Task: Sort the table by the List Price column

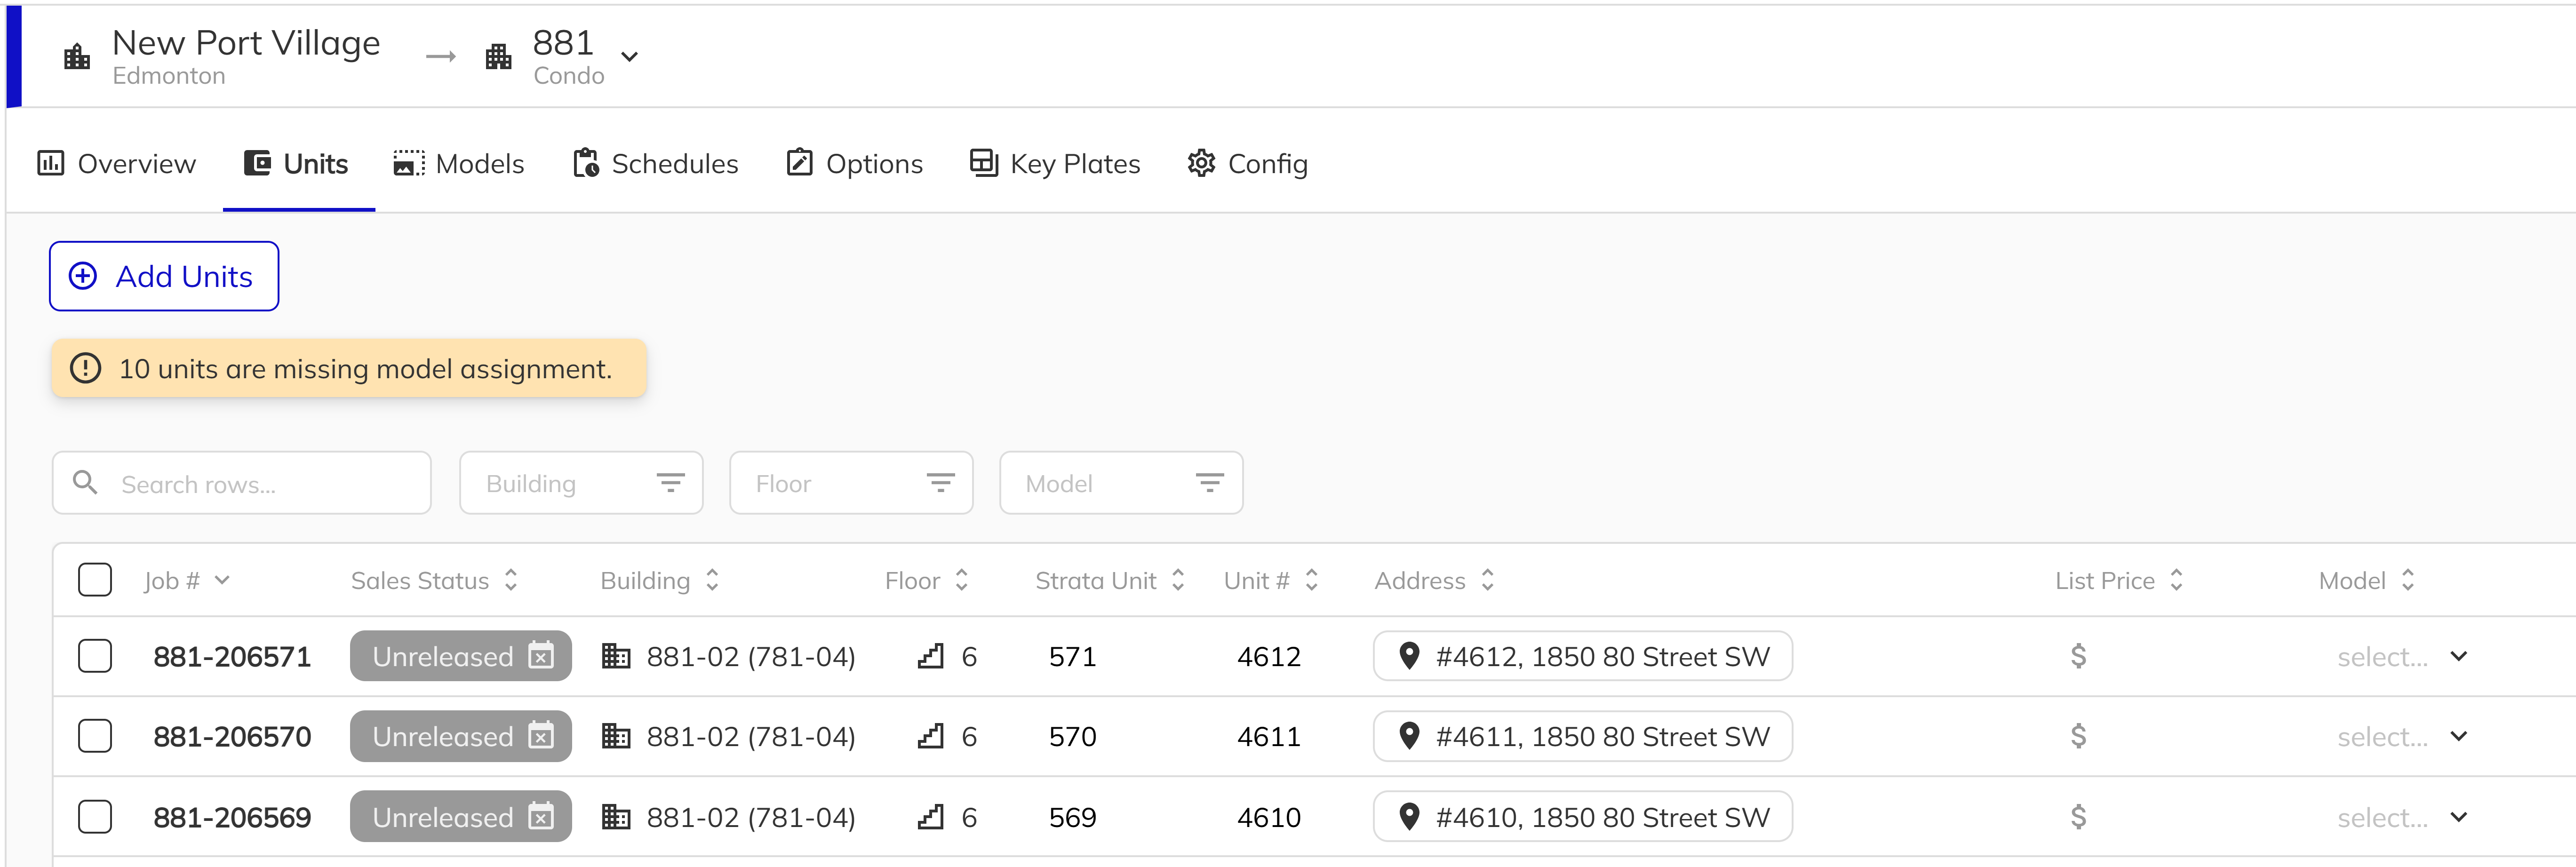Action: (x=2118, y=580)
